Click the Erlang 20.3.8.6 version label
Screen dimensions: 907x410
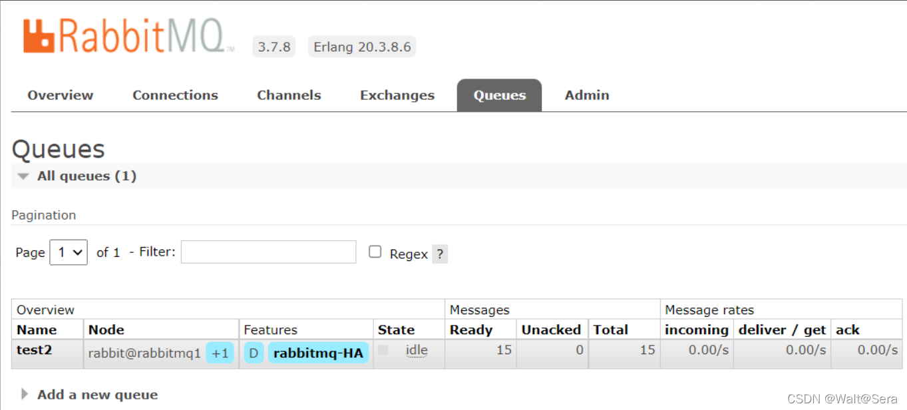coord(362,47)
